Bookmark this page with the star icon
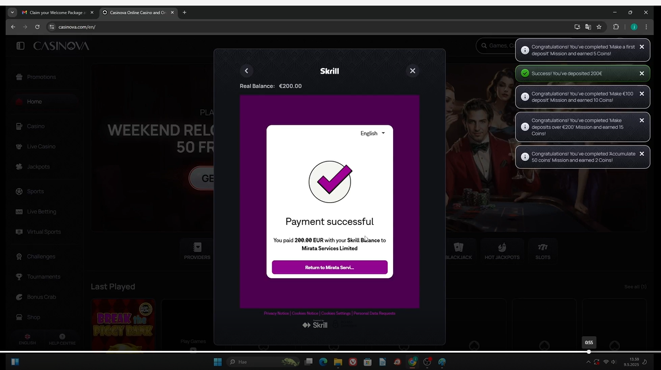661x370 pixels. pyautogui.click(x=599, y=26)
